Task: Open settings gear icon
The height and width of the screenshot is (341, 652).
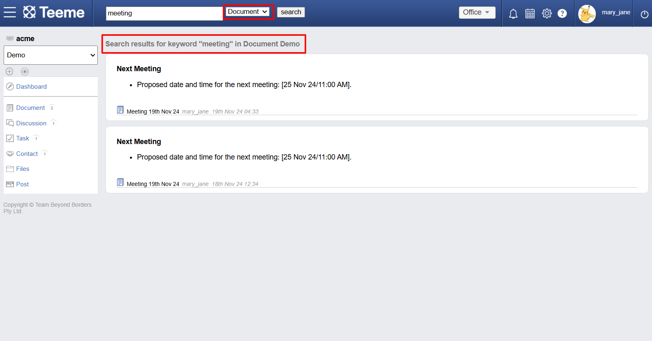Action: pyautogui.click(x=547, y=13)
